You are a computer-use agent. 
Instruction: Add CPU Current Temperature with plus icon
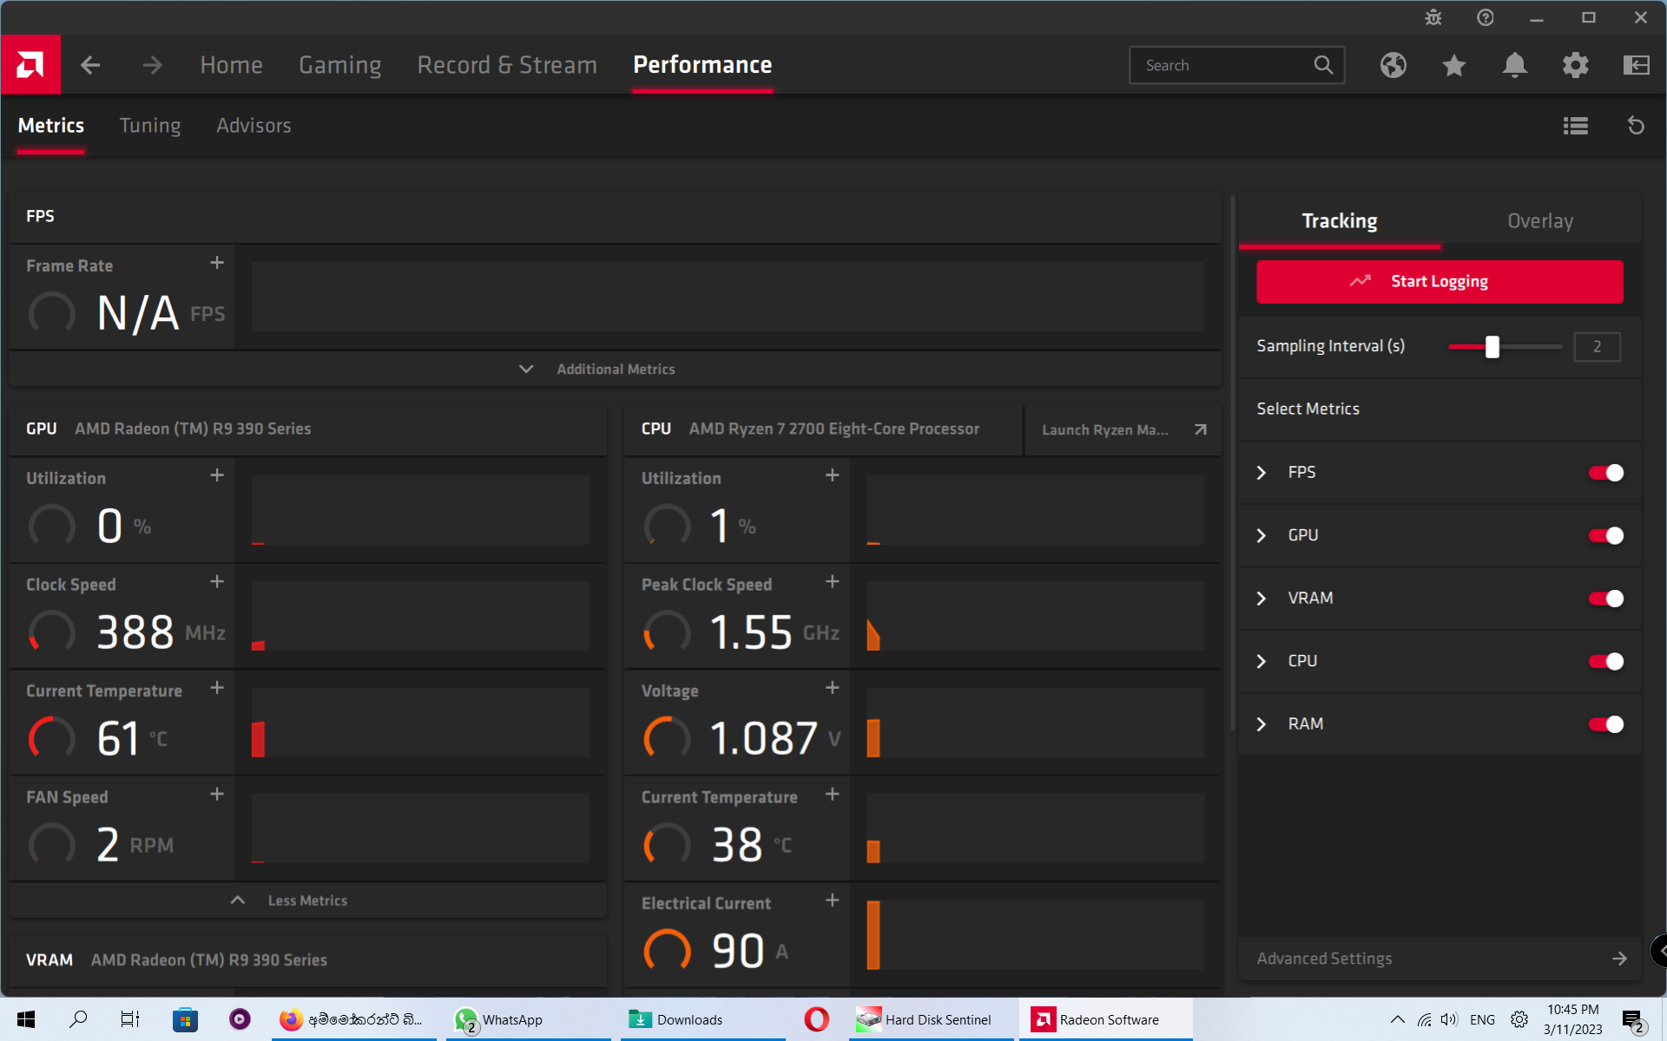[x=833, y=794]
